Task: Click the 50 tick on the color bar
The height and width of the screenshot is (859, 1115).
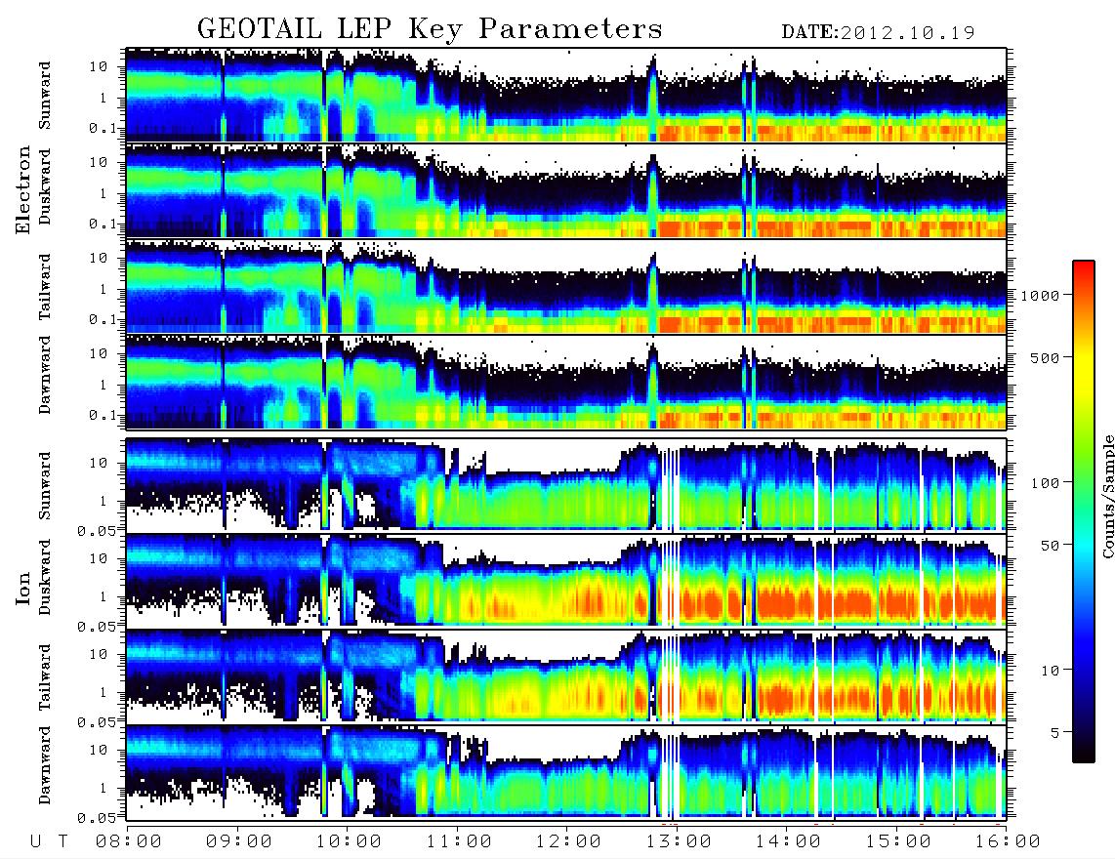Action: 1050,546
